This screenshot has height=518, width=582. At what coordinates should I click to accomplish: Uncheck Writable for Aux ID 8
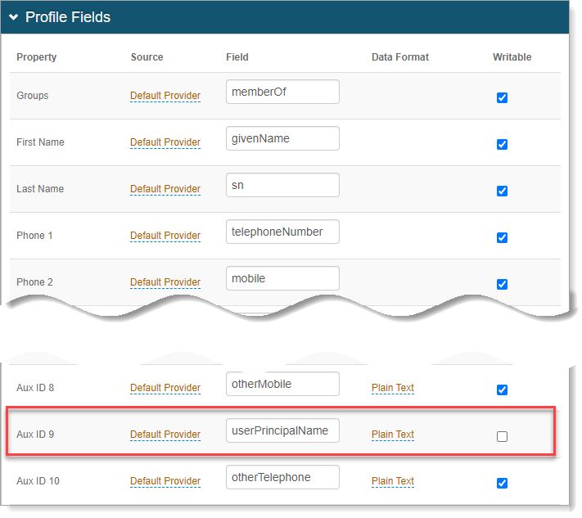tap(502, 390)
